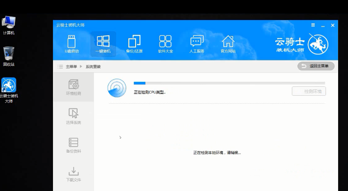Minimize the 云骑士装机大师 window
Viewport: 348px width, 191px height.
point(323,25)
